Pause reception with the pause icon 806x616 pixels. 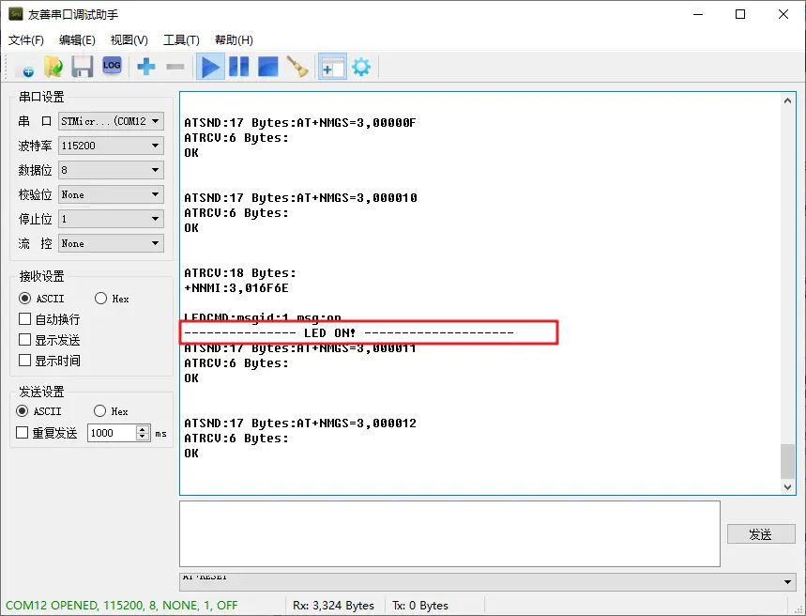239,67
